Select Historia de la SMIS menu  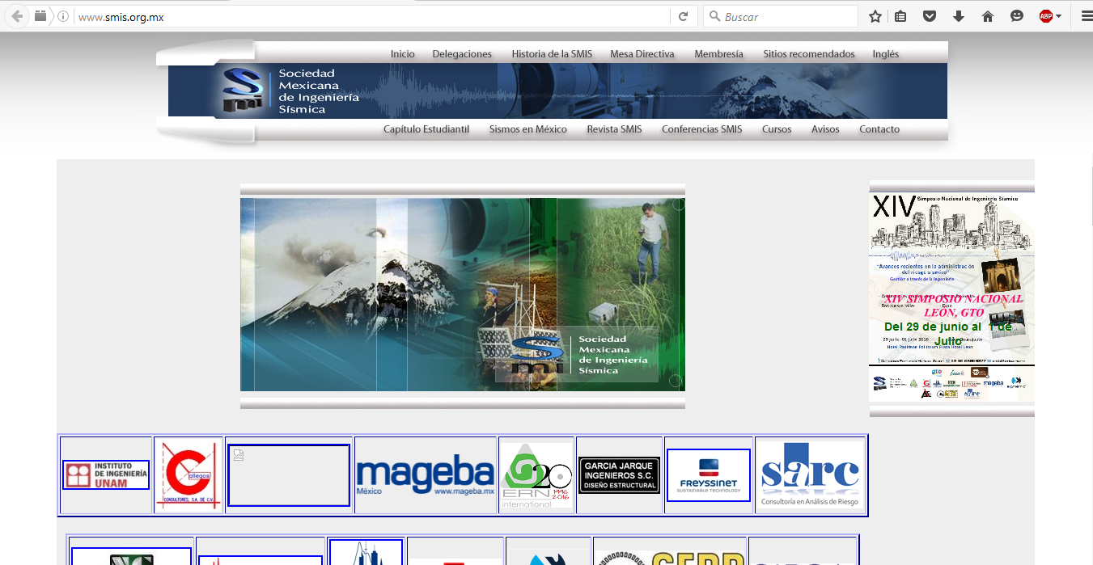(x=552, y=54)
